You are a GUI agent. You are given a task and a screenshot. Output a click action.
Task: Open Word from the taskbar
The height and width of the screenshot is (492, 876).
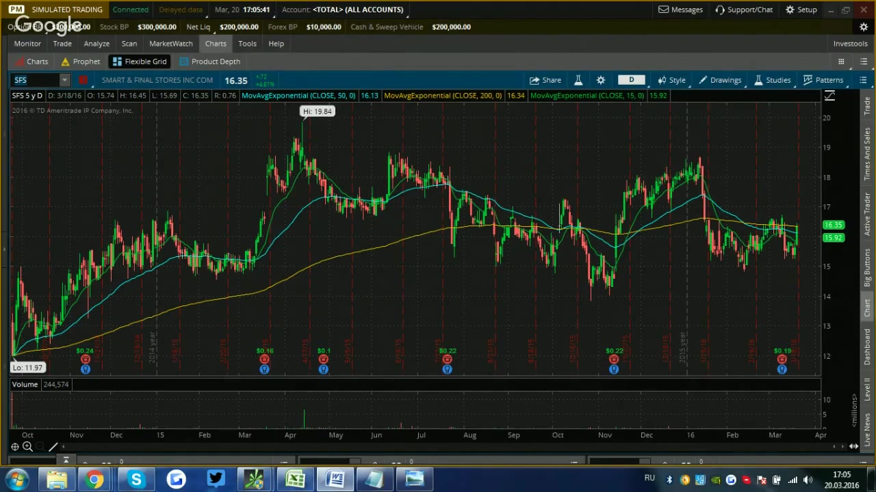click(x=335, y=480)
